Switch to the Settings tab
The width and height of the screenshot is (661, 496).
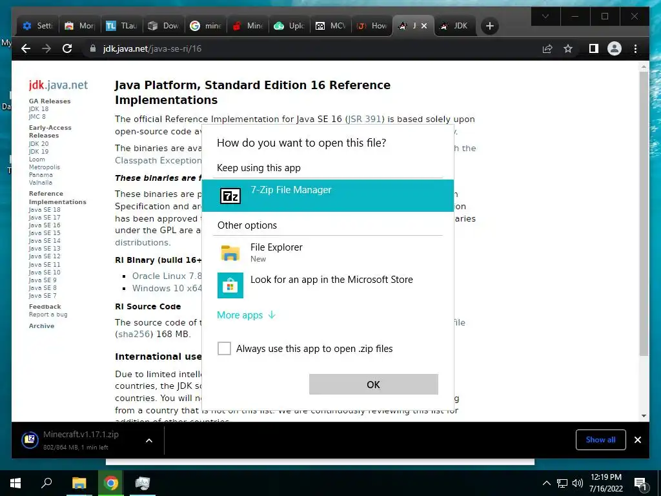[37, 26]
